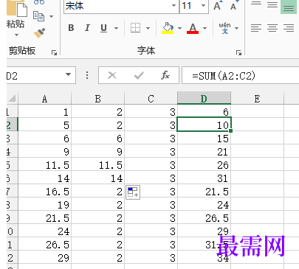The height and width of the screenshot is (269, 299).
Task: Select column B header
Action: [x=97, y=99]
